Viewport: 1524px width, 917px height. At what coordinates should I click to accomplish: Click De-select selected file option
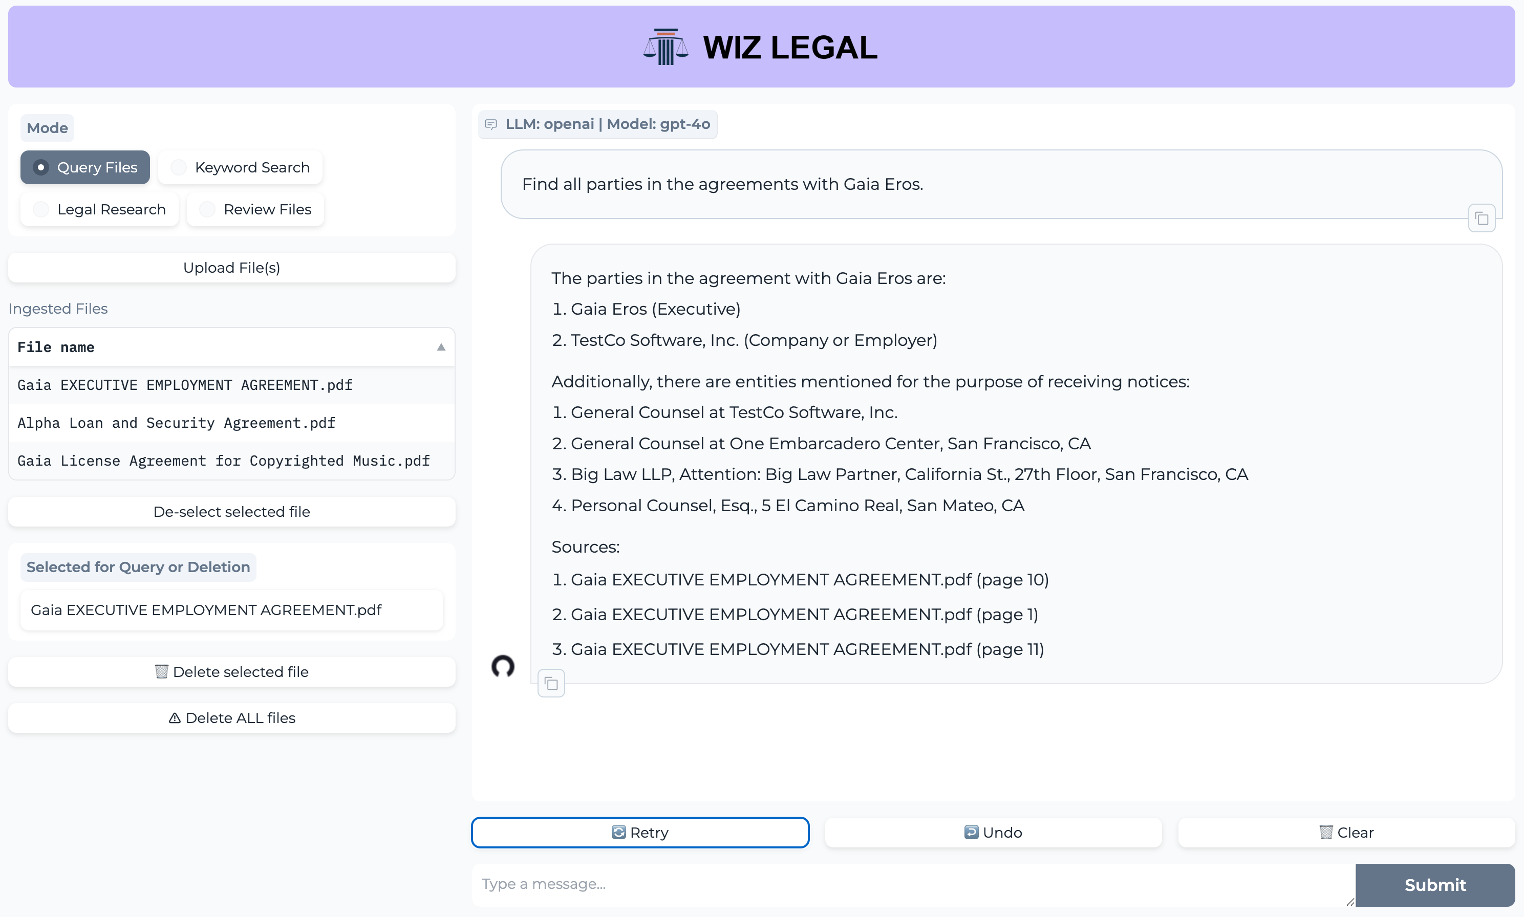point(231,511)
